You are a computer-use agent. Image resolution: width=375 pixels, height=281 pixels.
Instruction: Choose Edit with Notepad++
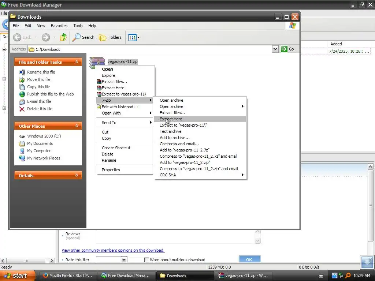(125, 107)
